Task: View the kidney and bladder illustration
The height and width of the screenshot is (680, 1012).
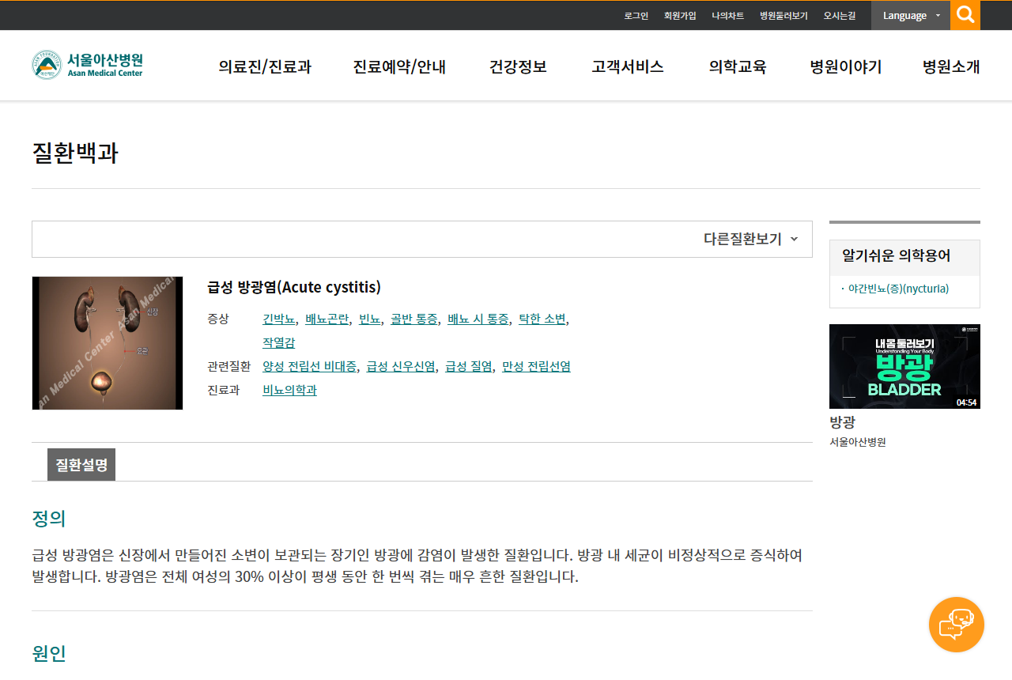Action: pyautogui.click(x=108, y=343)
